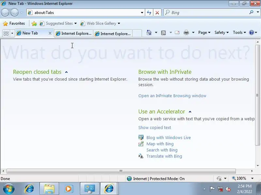Click the Help question mark icon

(x=251, y=32)
